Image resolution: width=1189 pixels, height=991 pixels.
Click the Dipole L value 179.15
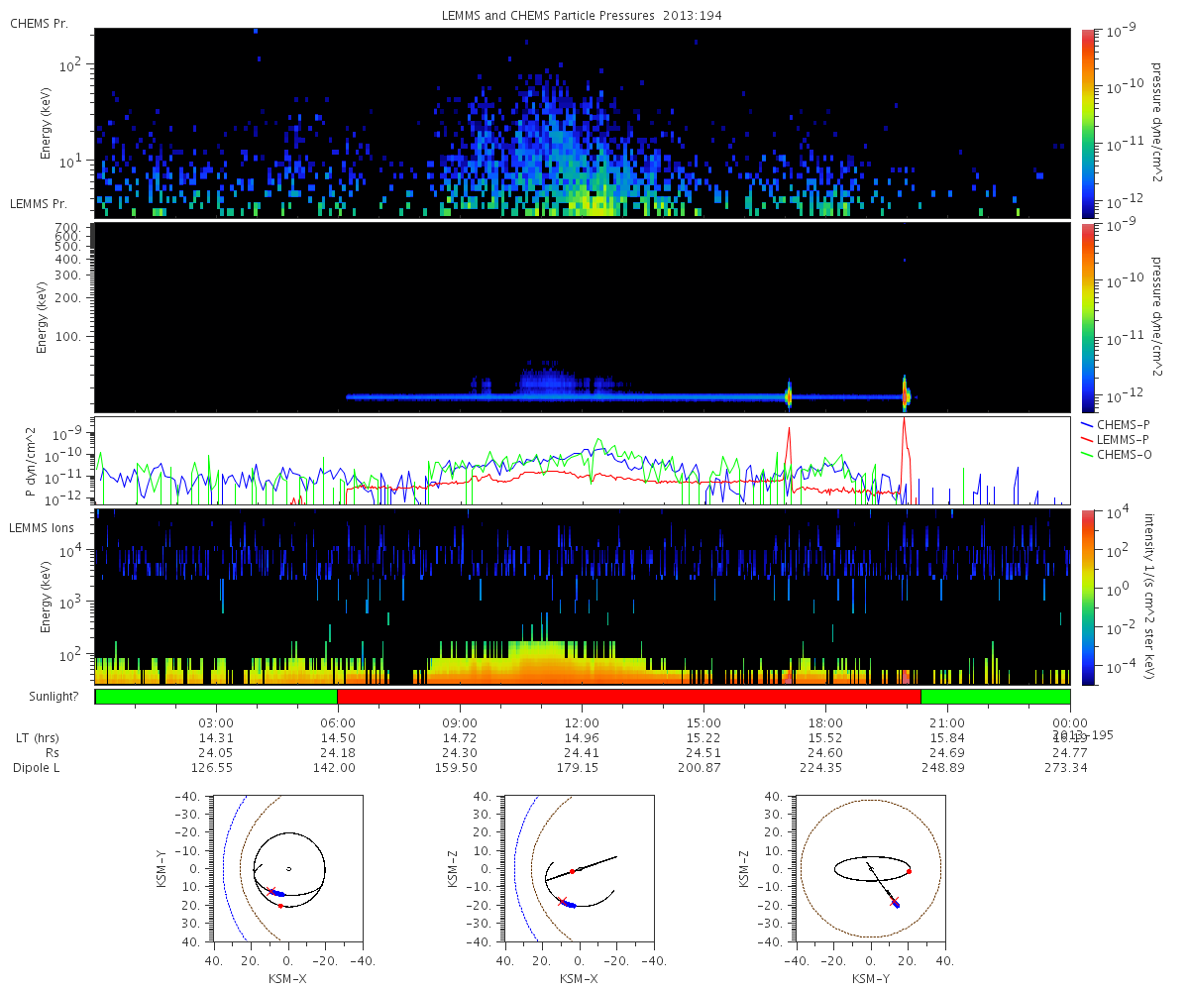582,768
